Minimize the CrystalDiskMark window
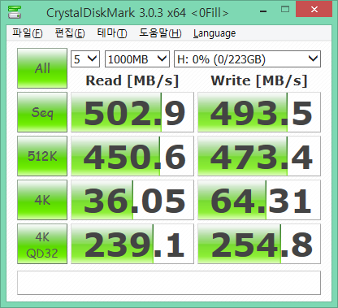 263,11
